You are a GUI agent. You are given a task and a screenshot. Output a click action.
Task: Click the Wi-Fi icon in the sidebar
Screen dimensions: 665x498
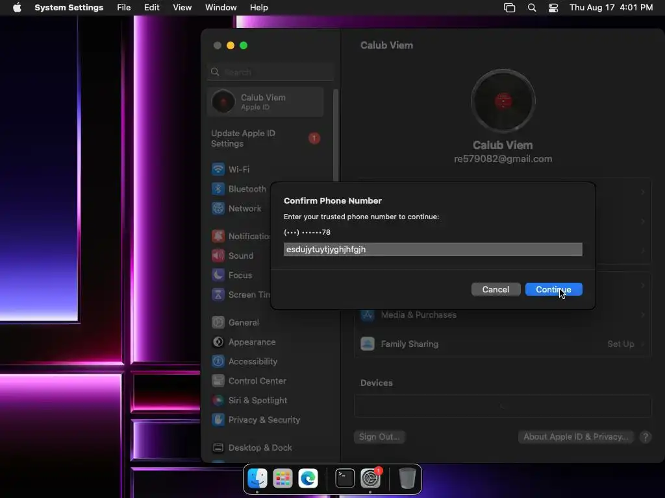[218, 169]
